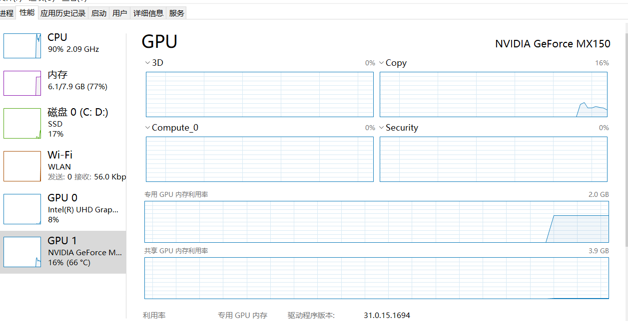This screenshot has height=322, width=628.
Task: Collapse the Compute_0 graph section
Action: coord(147,127)
